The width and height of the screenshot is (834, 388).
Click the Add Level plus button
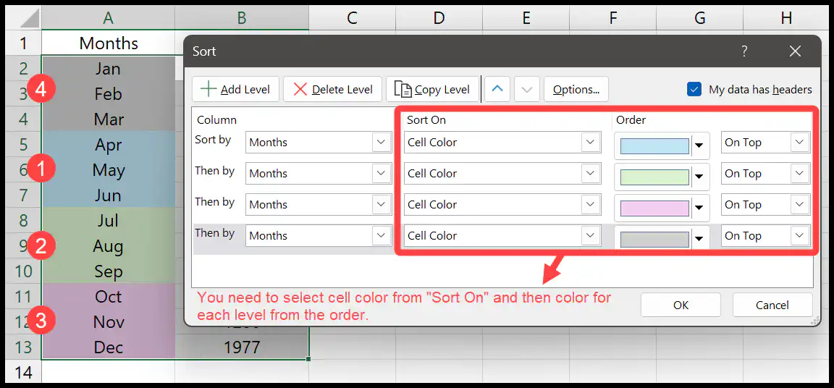[235, 89]
